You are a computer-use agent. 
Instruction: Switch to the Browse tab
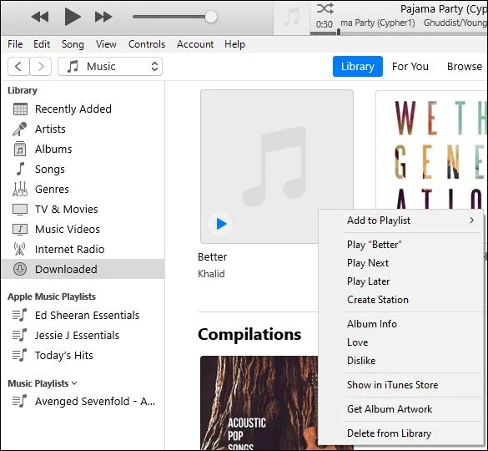tap(465, 66)
